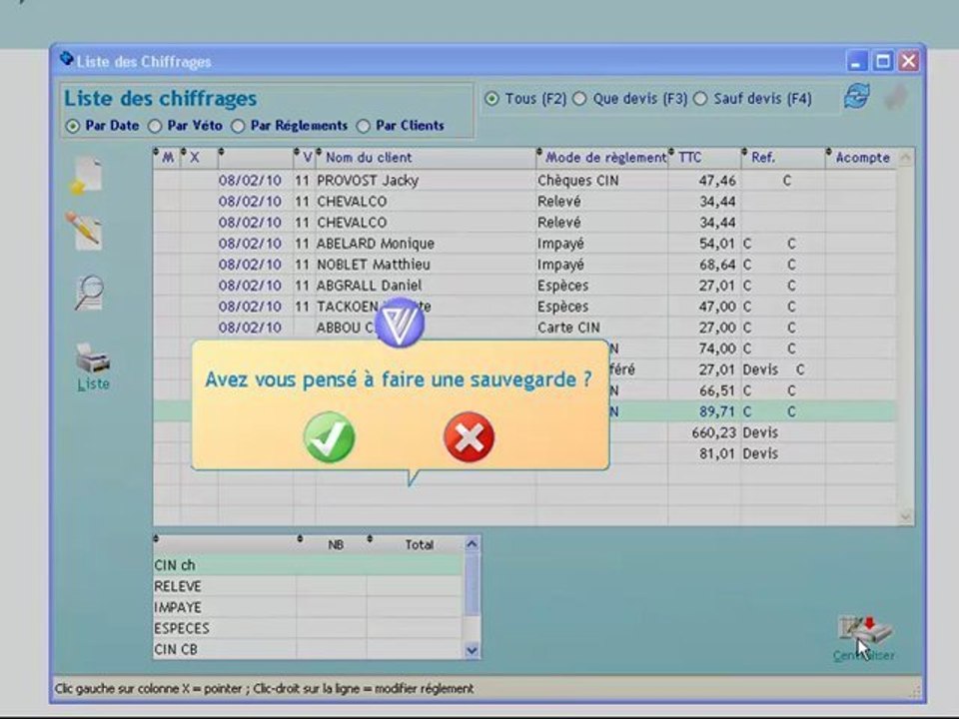Select CIN CB row in summary
Screen dimensions: 959x719
308,649
